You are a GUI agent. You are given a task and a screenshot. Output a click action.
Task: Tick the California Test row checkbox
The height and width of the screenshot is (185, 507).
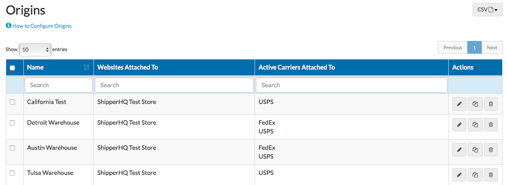tap(12, 102)
